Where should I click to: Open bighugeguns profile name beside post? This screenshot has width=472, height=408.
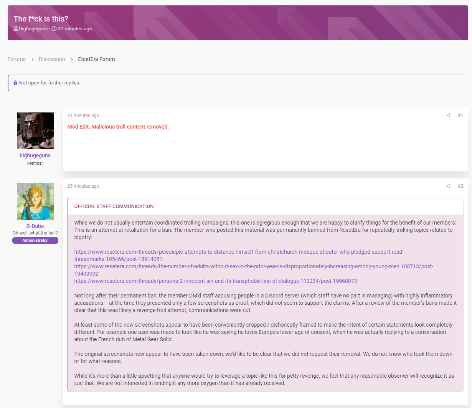click(x=35, y=155)
